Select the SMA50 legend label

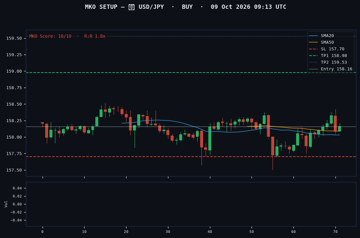click(x=327, y=42)
